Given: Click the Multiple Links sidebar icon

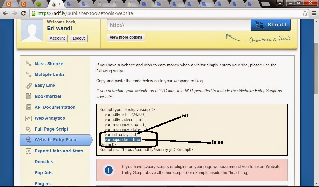Looking at the screenshot, I should (x=28, y=74).
